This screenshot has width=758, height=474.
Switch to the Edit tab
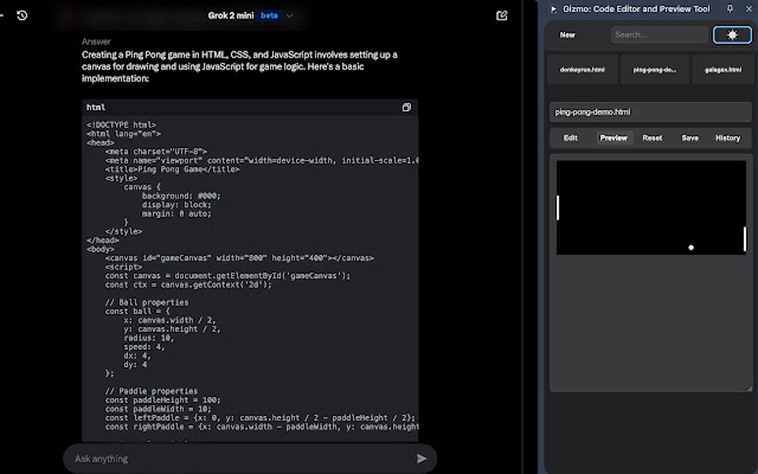coord(570,137)
